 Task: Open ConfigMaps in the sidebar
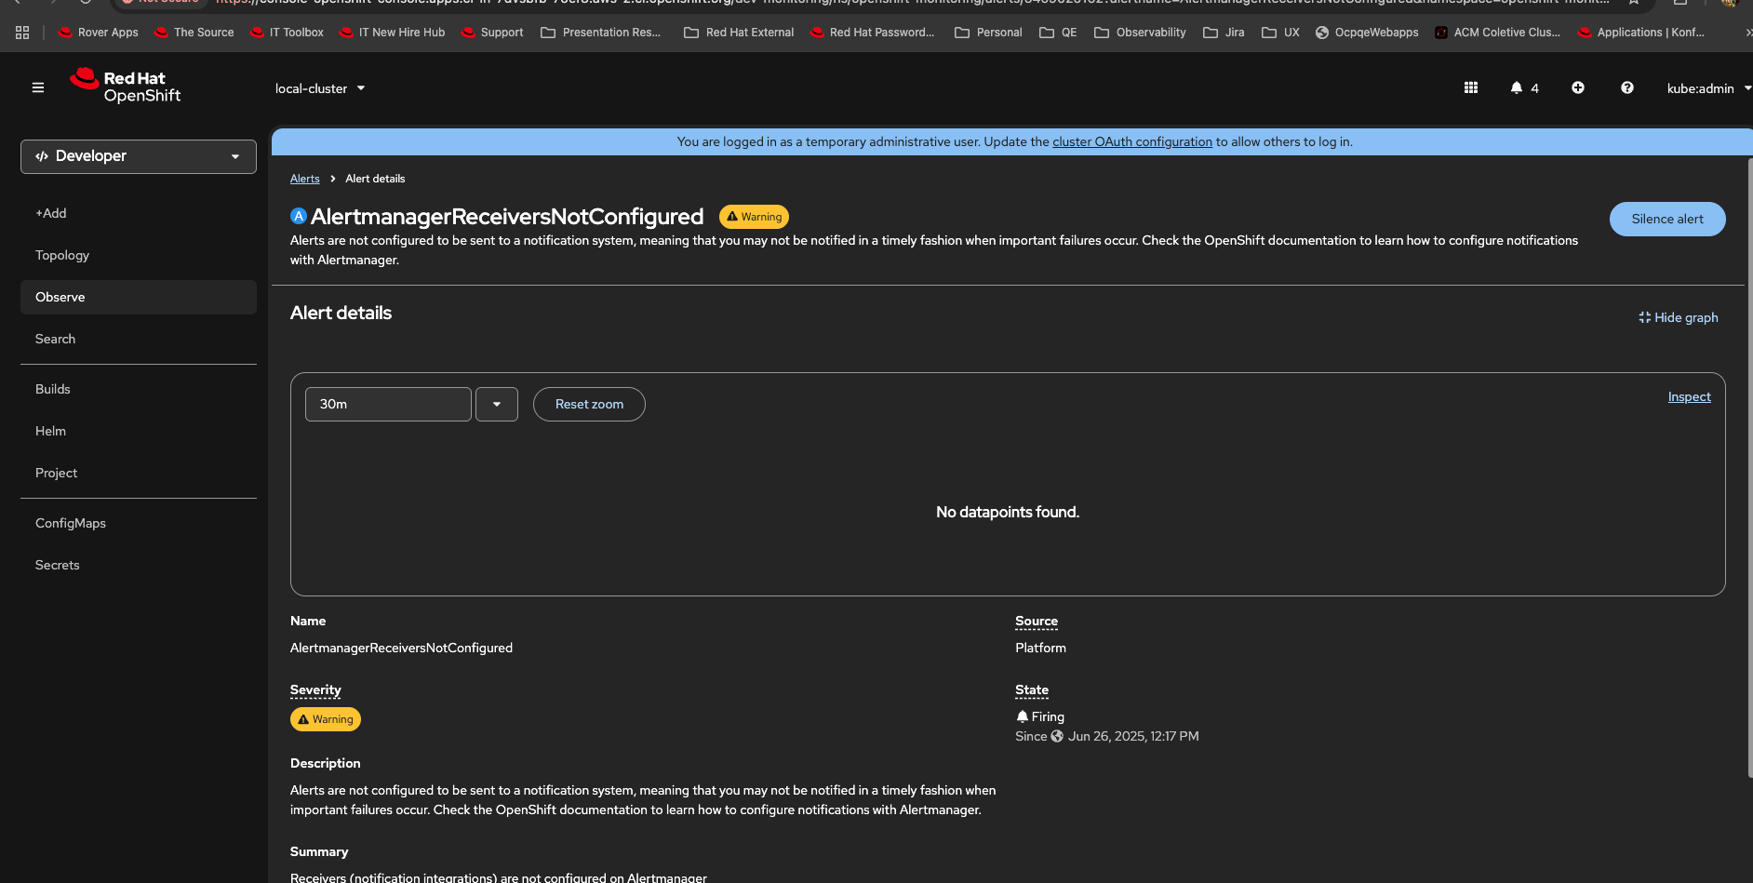pyautogui.click(x=139, y=523)
